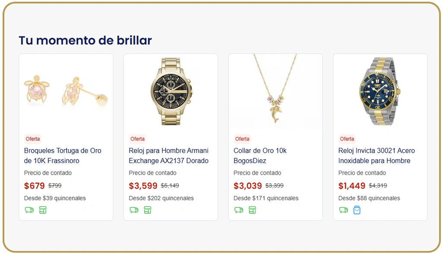Image resolution: width=443 pixels, height=254 pixels.
Task: Click the Oferta badge on the Broqueles card
Action: click(33, 139)
